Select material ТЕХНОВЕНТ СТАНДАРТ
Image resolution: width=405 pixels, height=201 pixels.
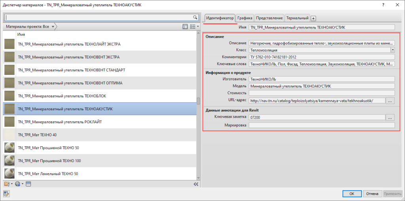[x=100, y=70]
